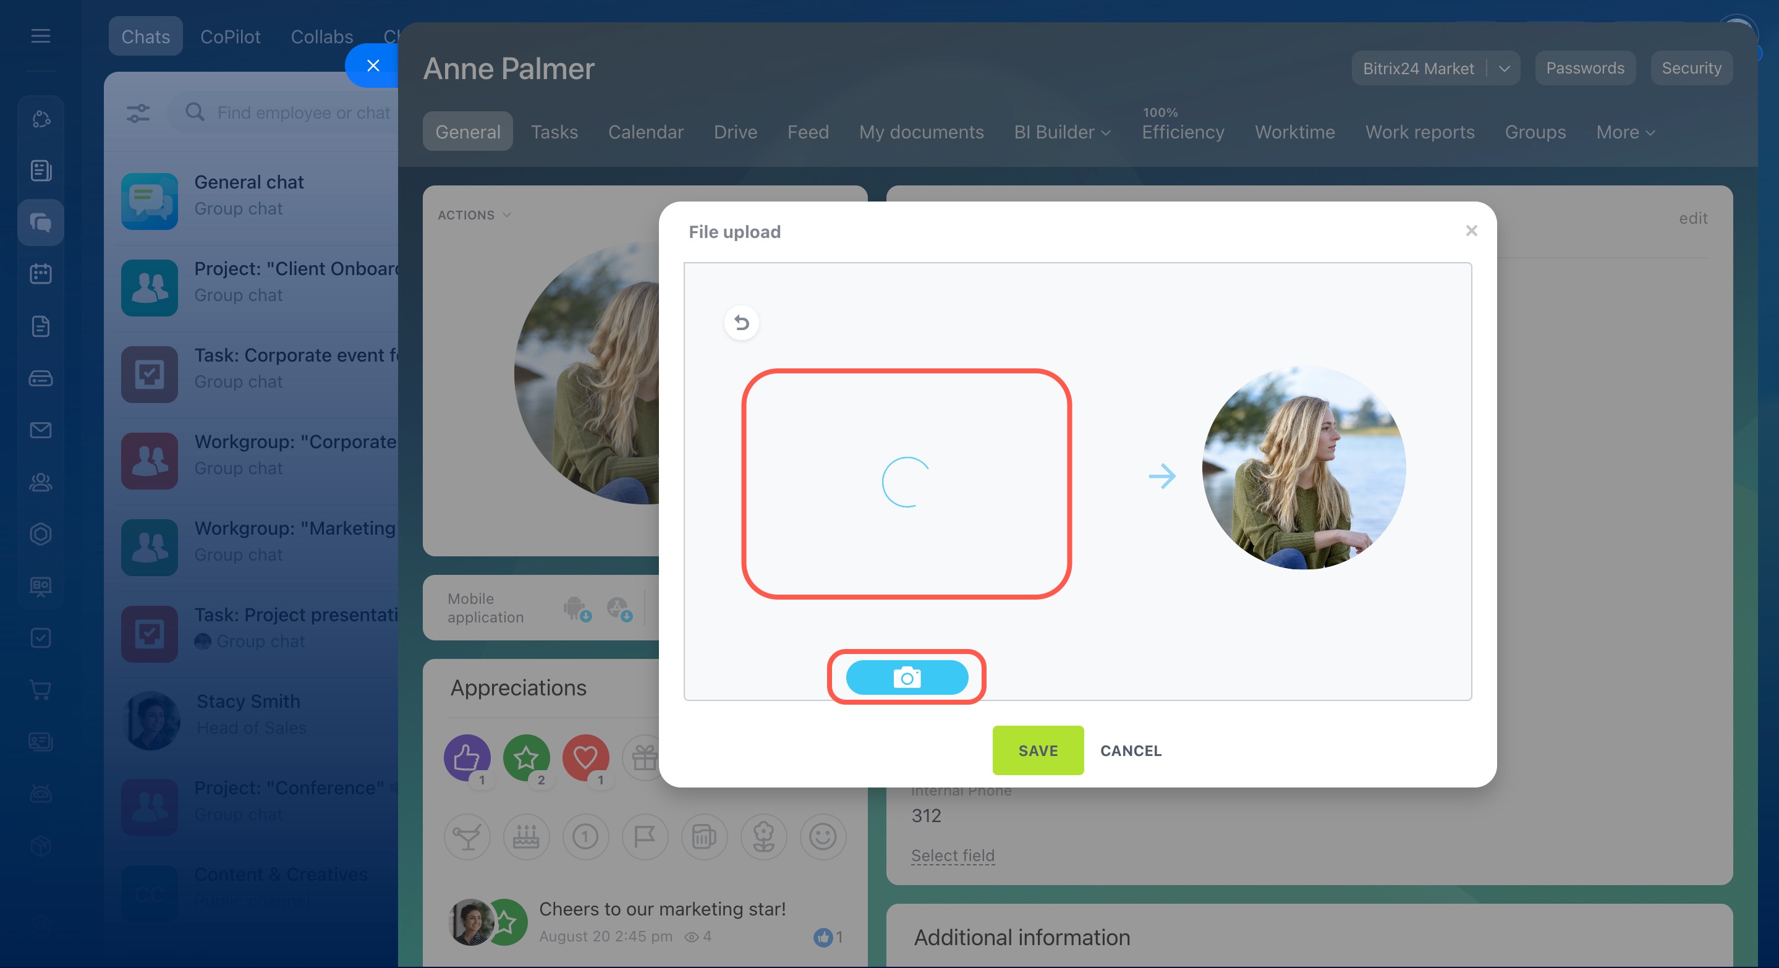Select the Tasks profile tab
The height and width of the screenshot is (968, 1779).
tap(554, 132)
